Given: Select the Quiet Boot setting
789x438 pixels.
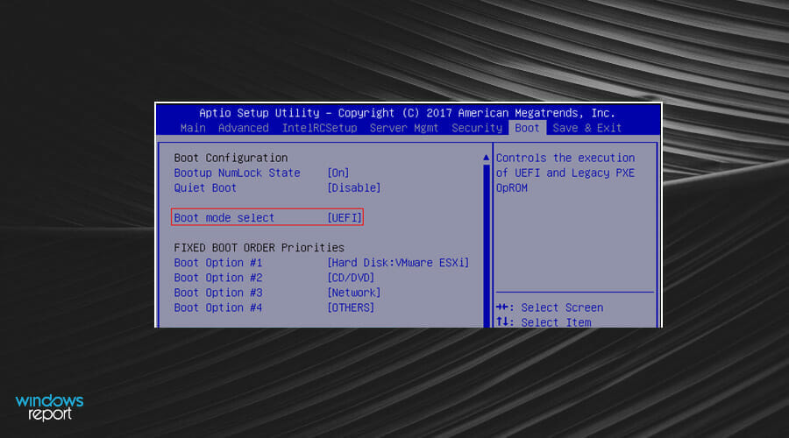Looking at the screenshot, I should point(205,188).
